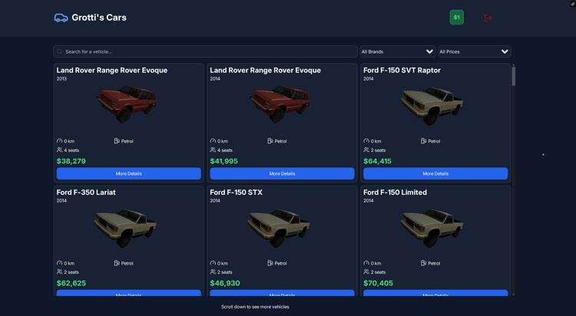Click the Ford F-150 Limited title
The height and width of the screenshot is (316, 576).
pos(395,193)
